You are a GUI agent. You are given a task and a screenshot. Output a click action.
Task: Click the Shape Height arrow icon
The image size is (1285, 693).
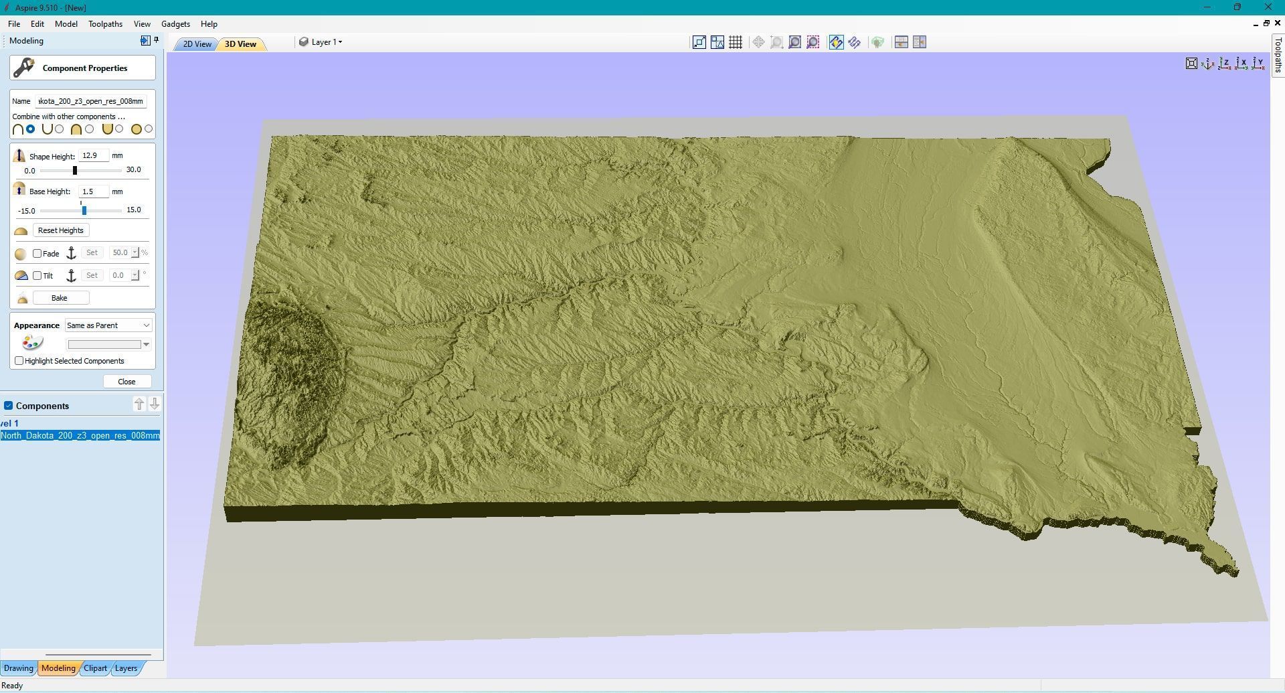[19, 155]
